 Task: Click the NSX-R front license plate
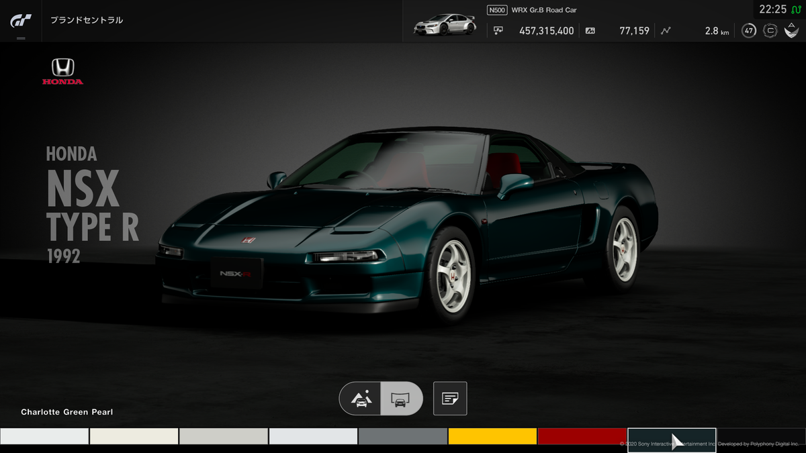click(236, 273)
